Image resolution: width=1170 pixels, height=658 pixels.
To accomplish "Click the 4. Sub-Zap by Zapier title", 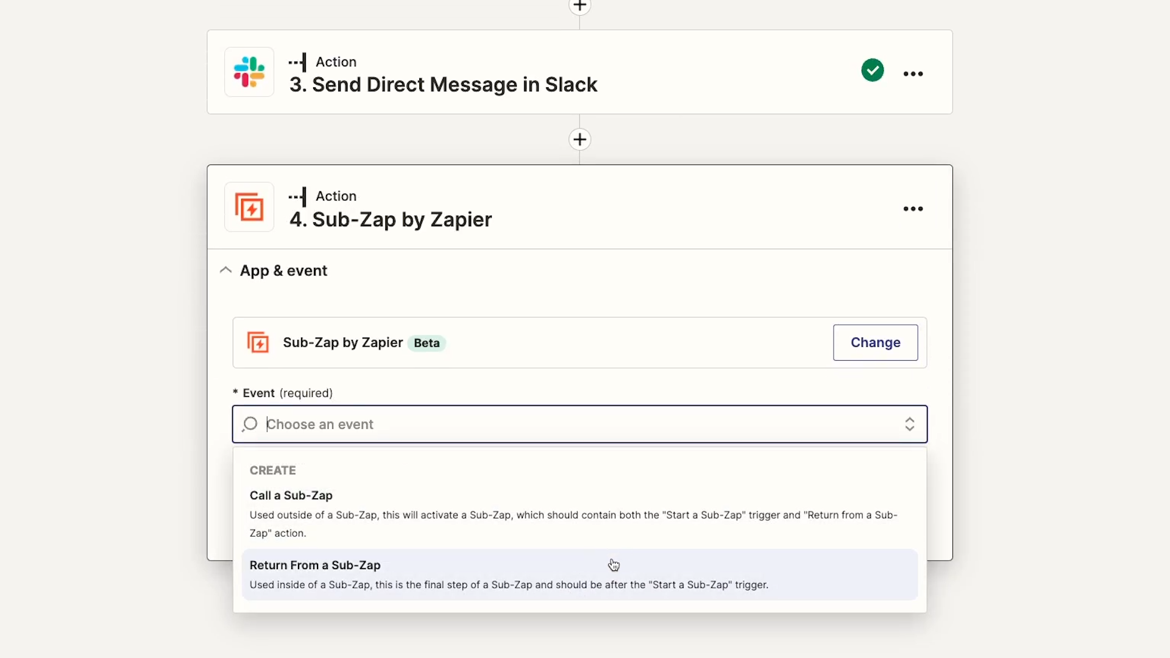I will 390,220.
